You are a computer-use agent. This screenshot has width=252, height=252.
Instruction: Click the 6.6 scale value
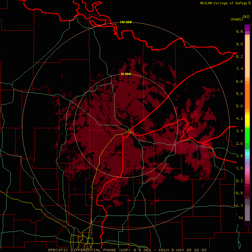239,81
